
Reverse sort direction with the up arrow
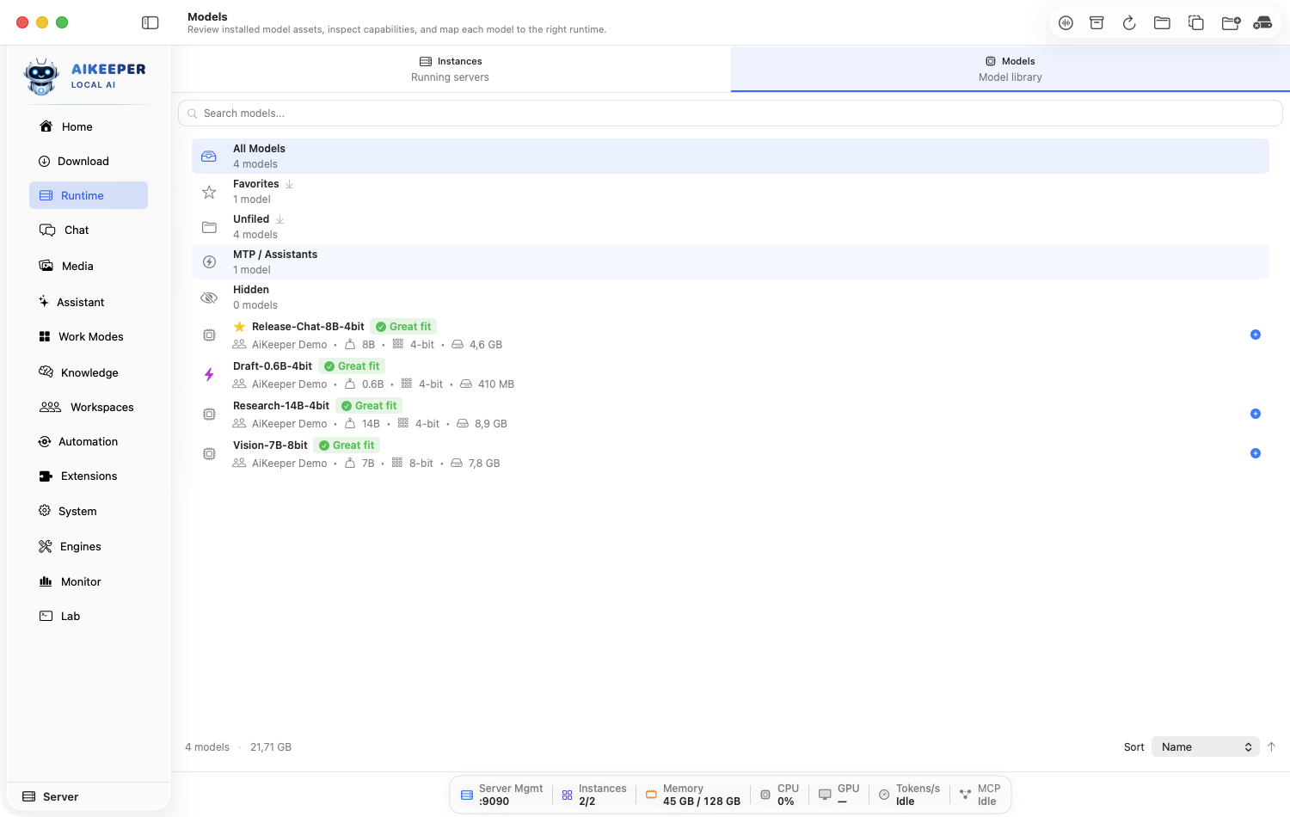tap(1271, 746)
